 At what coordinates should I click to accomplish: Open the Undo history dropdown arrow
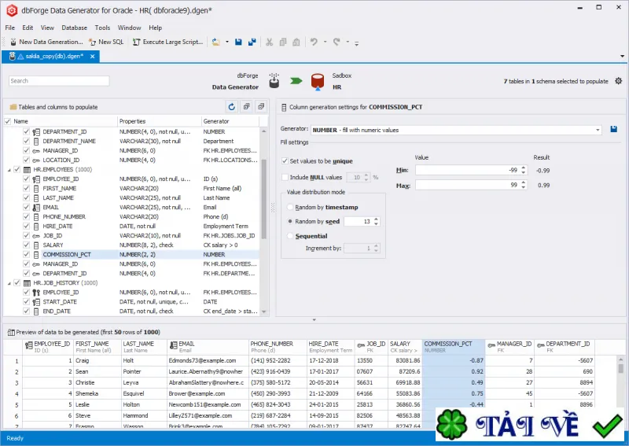(x=325, y=42)
